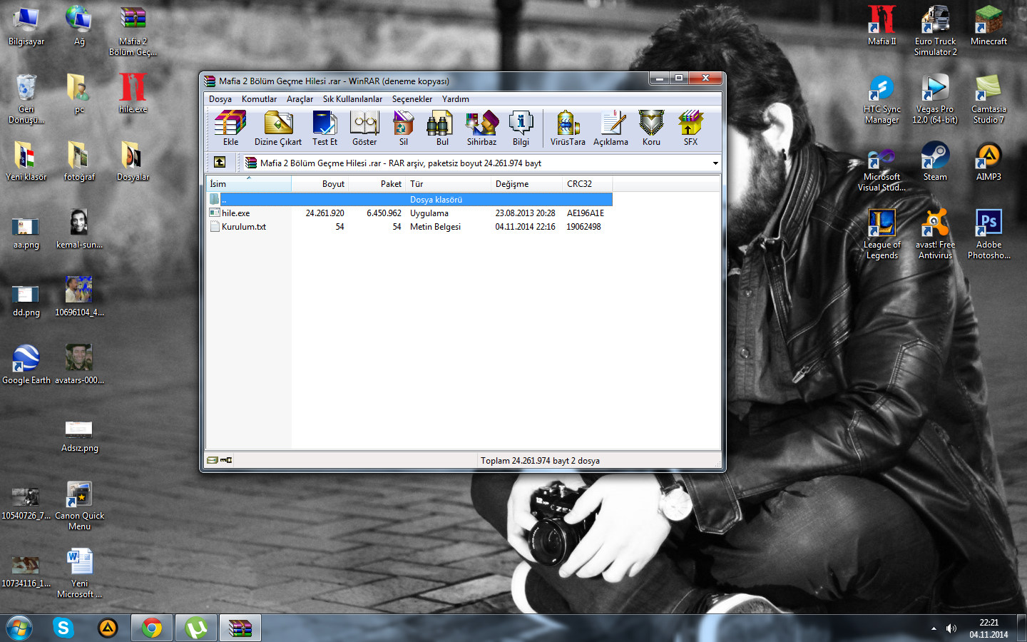Open Skype from the taskbar
The height and width of the screenshot is (642, 1027).
[63, 628]
